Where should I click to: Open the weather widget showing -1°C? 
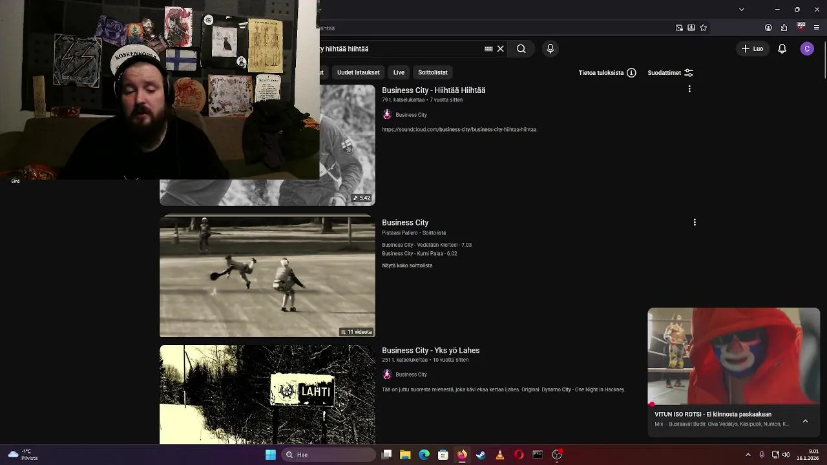pyautogui.click(x=21, y=455)
